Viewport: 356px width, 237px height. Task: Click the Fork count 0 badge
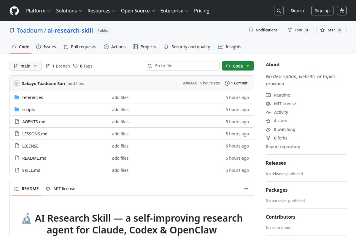point(307,30)
